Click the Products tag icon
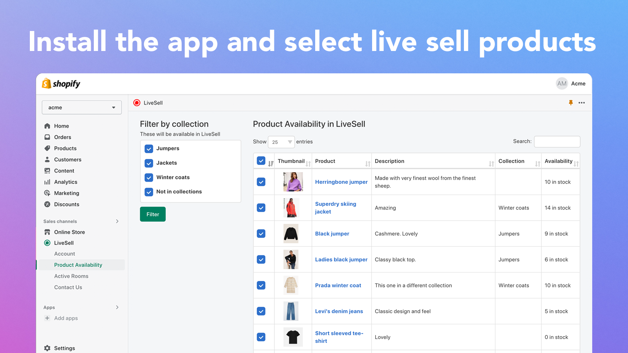Screen dimensions: 628x353 tap(47, 148)
